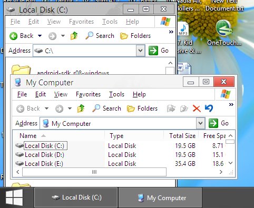Open View menu in Local Disk (C:) window
Image resolution: width=254 pixels, height=208 pixels.
(54, 22)
